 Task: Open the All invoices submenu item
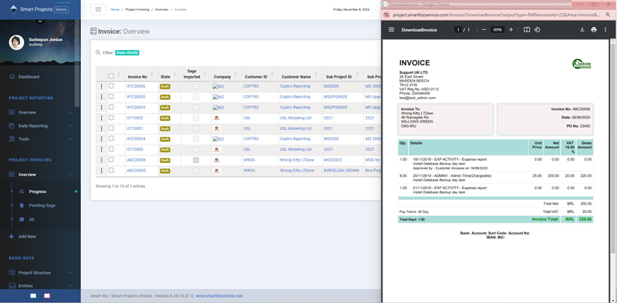point(32,220)
